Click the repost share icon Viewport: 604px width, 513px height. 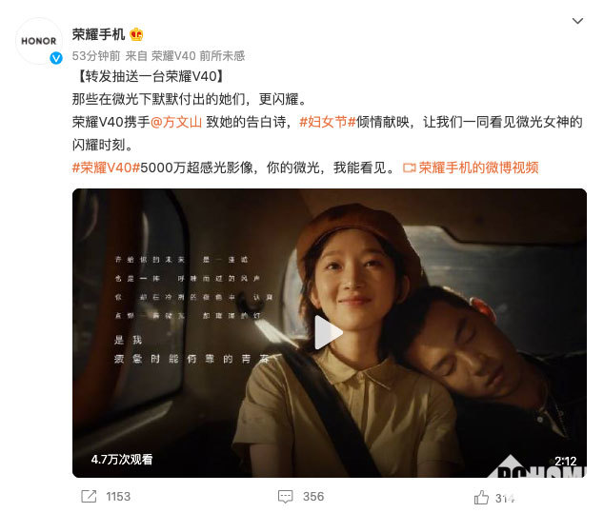[x=89, y=497]
